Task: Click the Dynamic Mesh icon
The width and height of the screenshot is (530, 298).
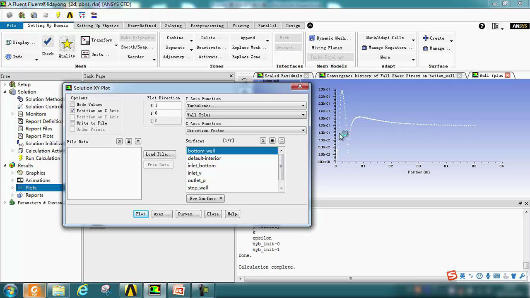Action: (x=312, y=38)
